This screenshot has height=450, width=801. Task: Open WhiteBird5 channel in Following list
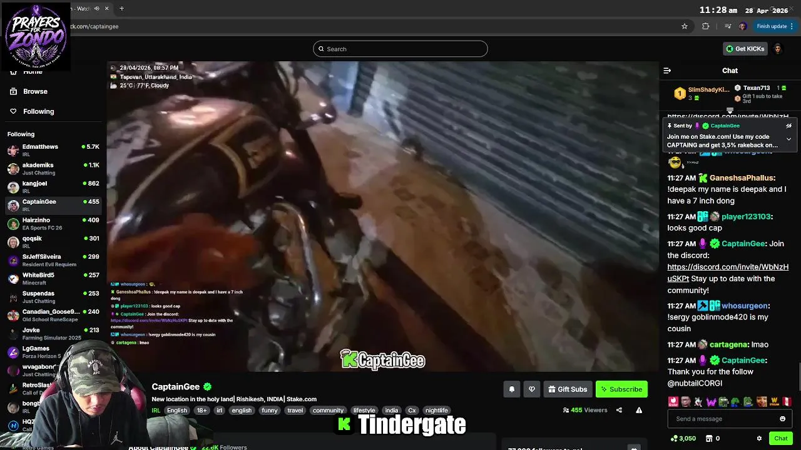(53, 279)
